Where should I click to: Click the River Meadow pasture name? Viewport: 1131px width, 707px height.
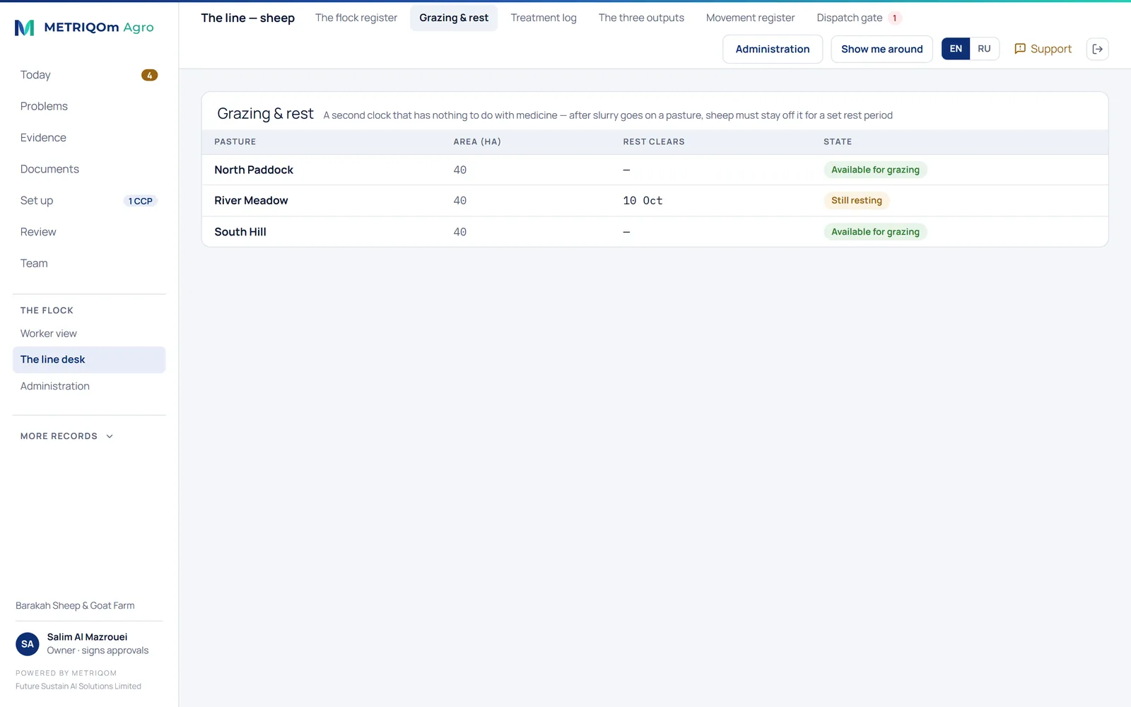(x=251, y=201)
